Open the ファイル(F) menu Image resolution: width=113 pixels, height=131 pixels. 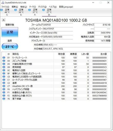click(5, 7)
